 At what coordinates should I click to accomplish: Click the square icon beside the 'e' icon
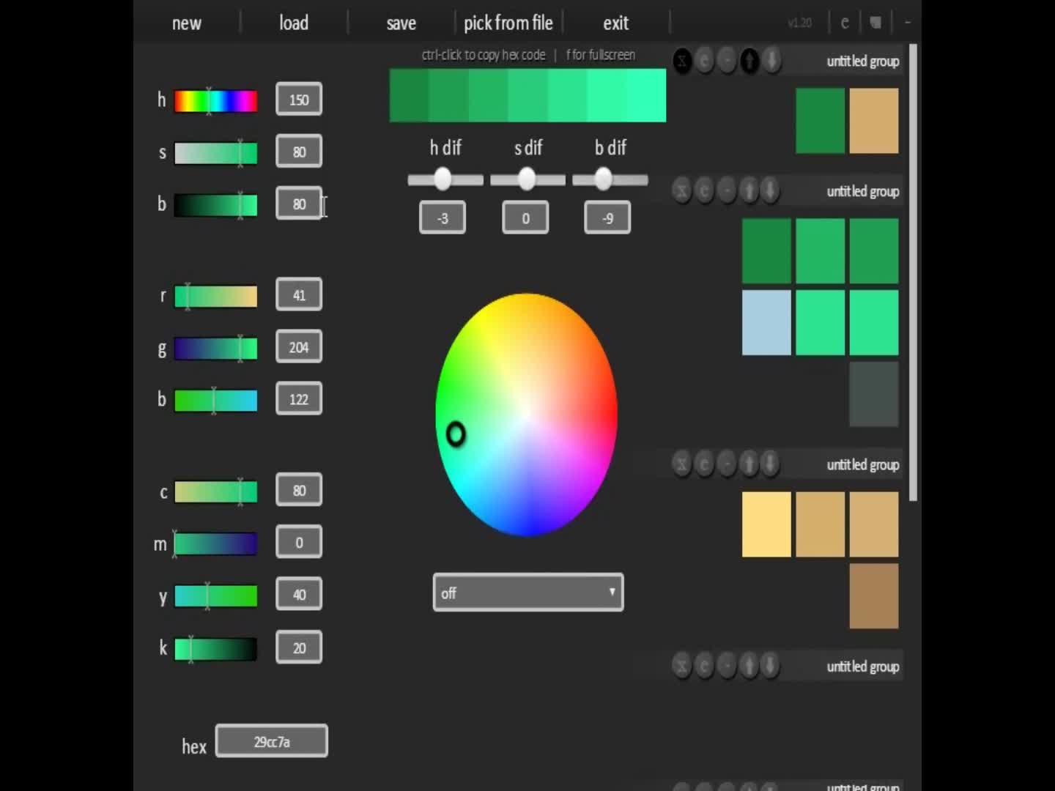(875, 23)
